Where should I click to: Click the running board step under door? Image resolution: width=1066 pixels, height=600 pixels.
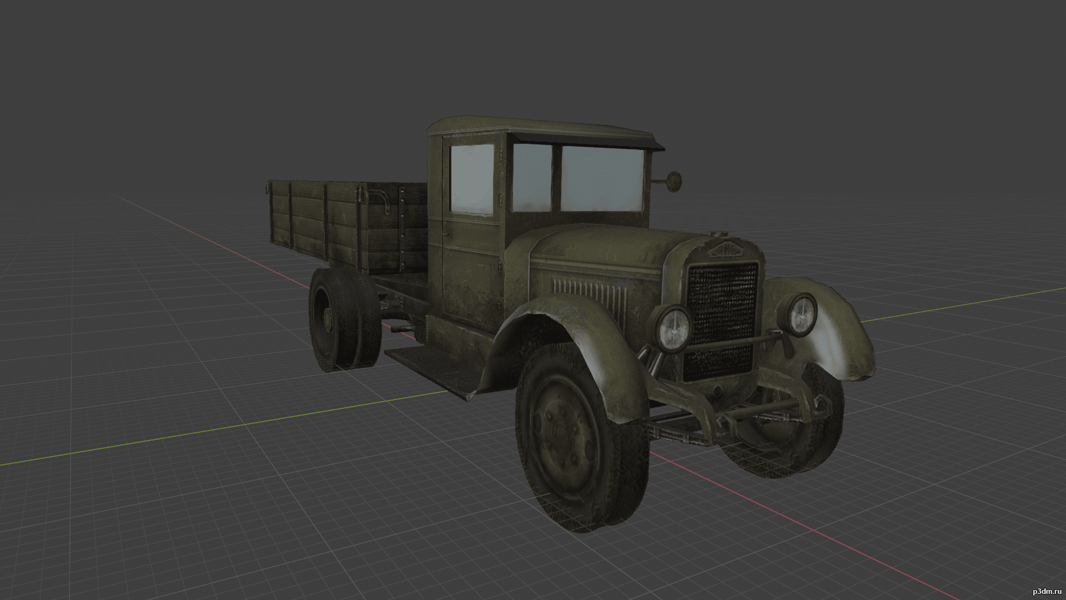432,369
